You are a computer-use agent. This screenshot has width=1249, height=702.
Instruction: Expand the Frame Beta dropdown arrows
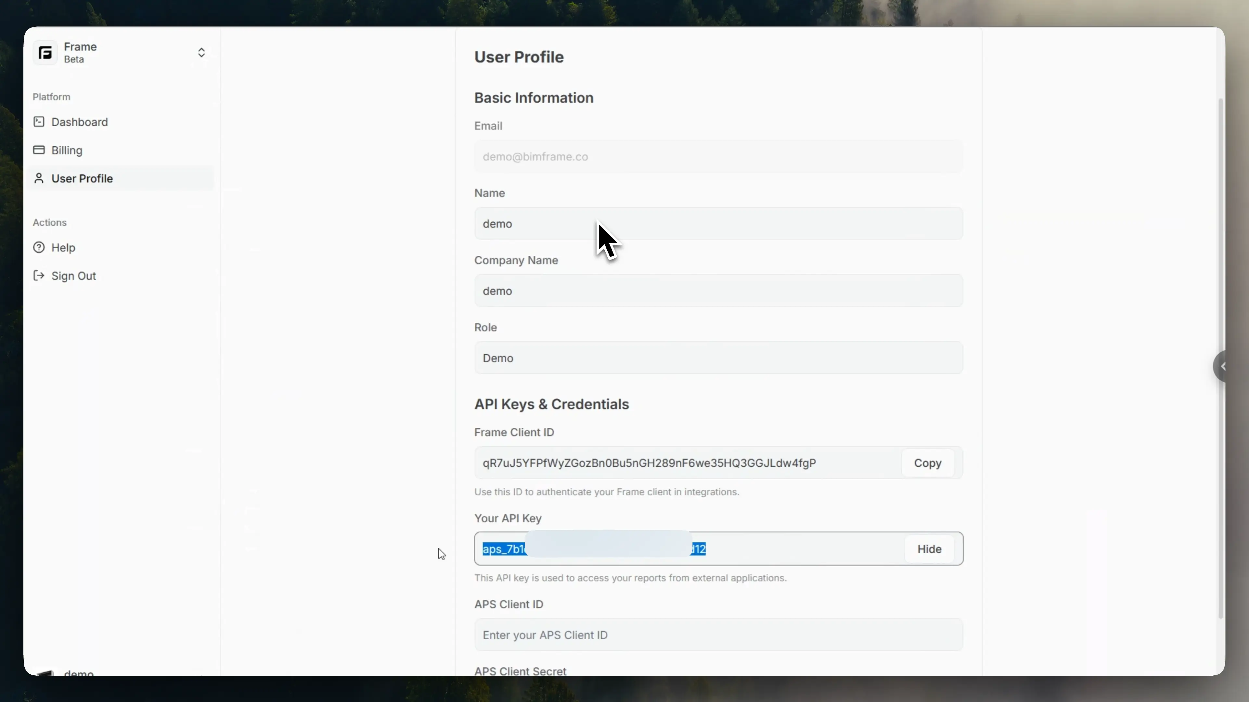pyautogui.click(x=201, y=52)
